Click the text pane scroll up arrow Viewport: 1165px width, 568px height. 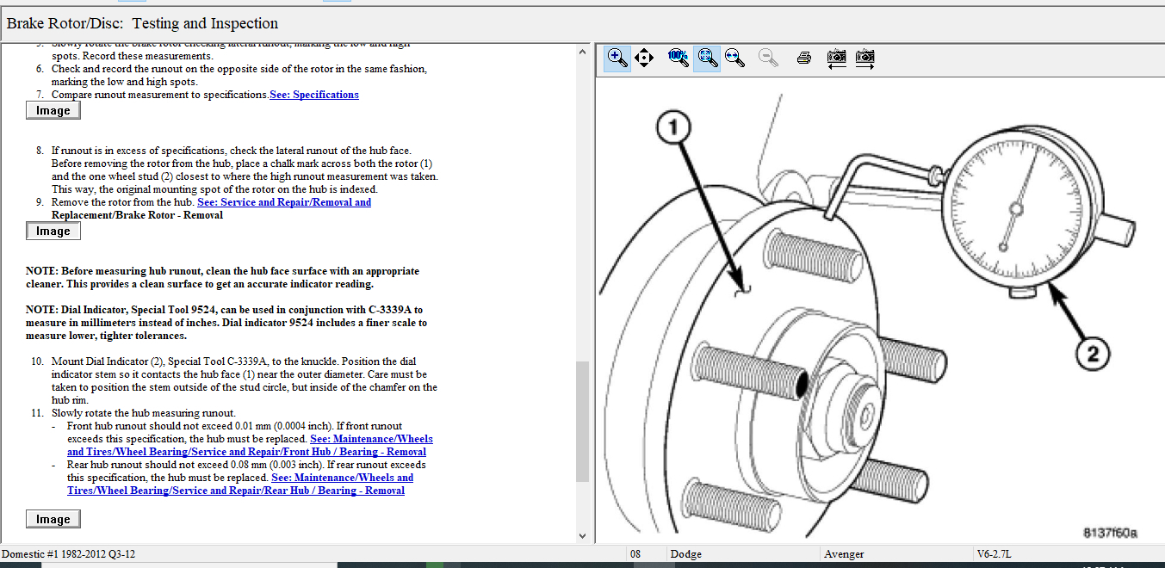(583, 52)
